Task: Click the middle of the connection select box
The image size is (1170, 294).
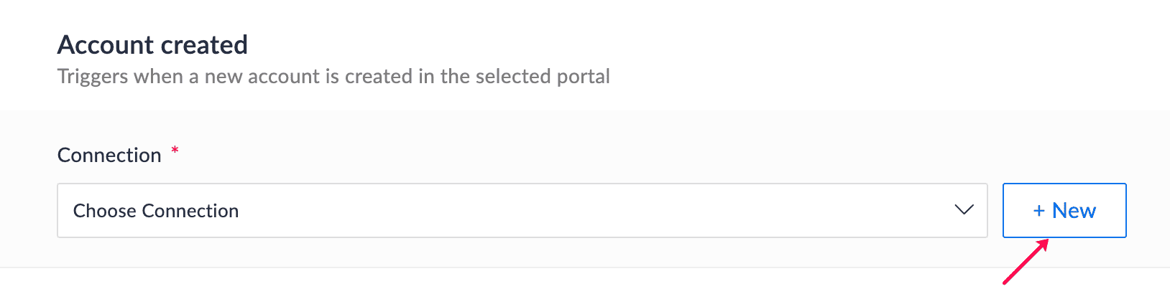Action: point(522,210)
